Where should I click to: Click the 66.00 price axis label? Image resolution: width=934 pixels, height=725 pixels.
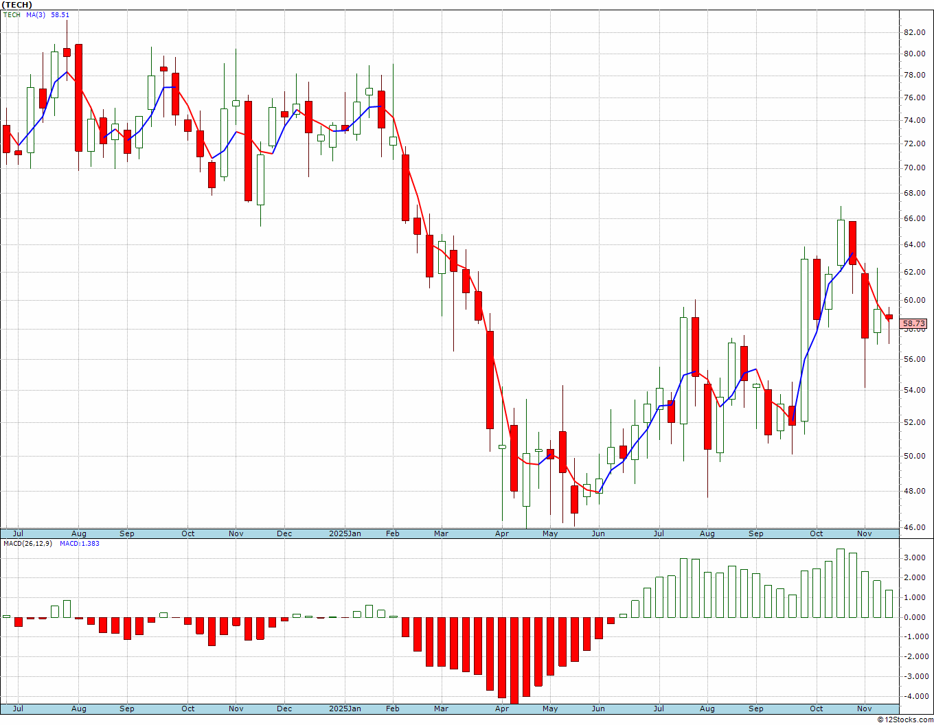[913, 218]
